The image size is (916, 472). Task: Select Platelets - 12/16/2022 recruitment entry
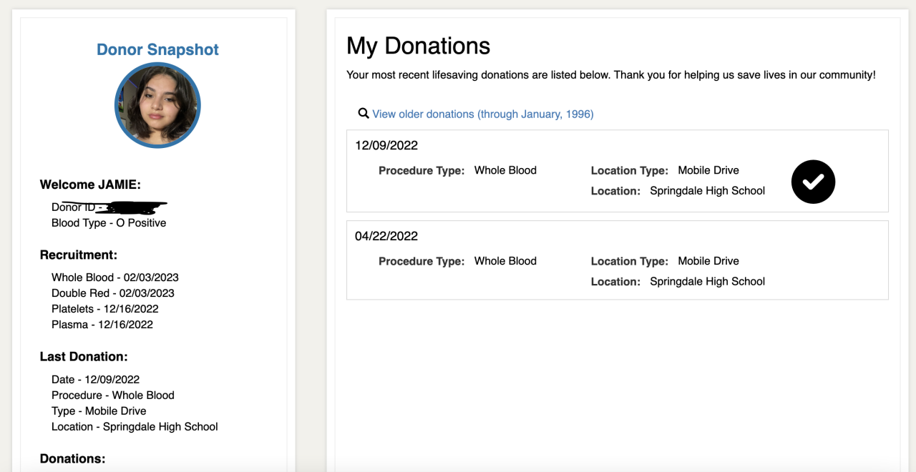click(x=105, y=309)
